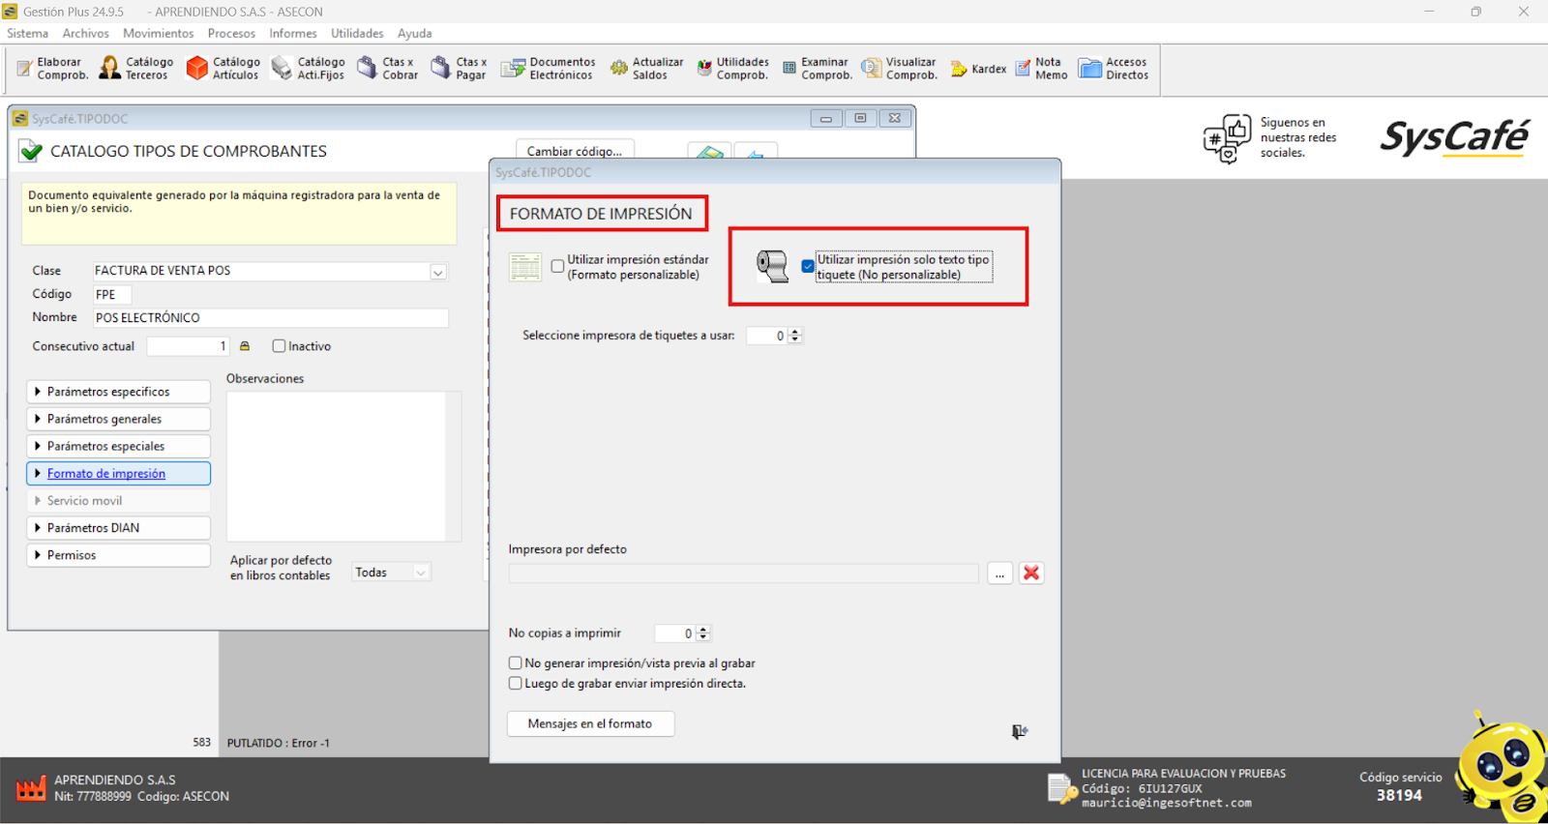
Task: Click the lock icon beside Consecutivo actual
Action: 245,346
